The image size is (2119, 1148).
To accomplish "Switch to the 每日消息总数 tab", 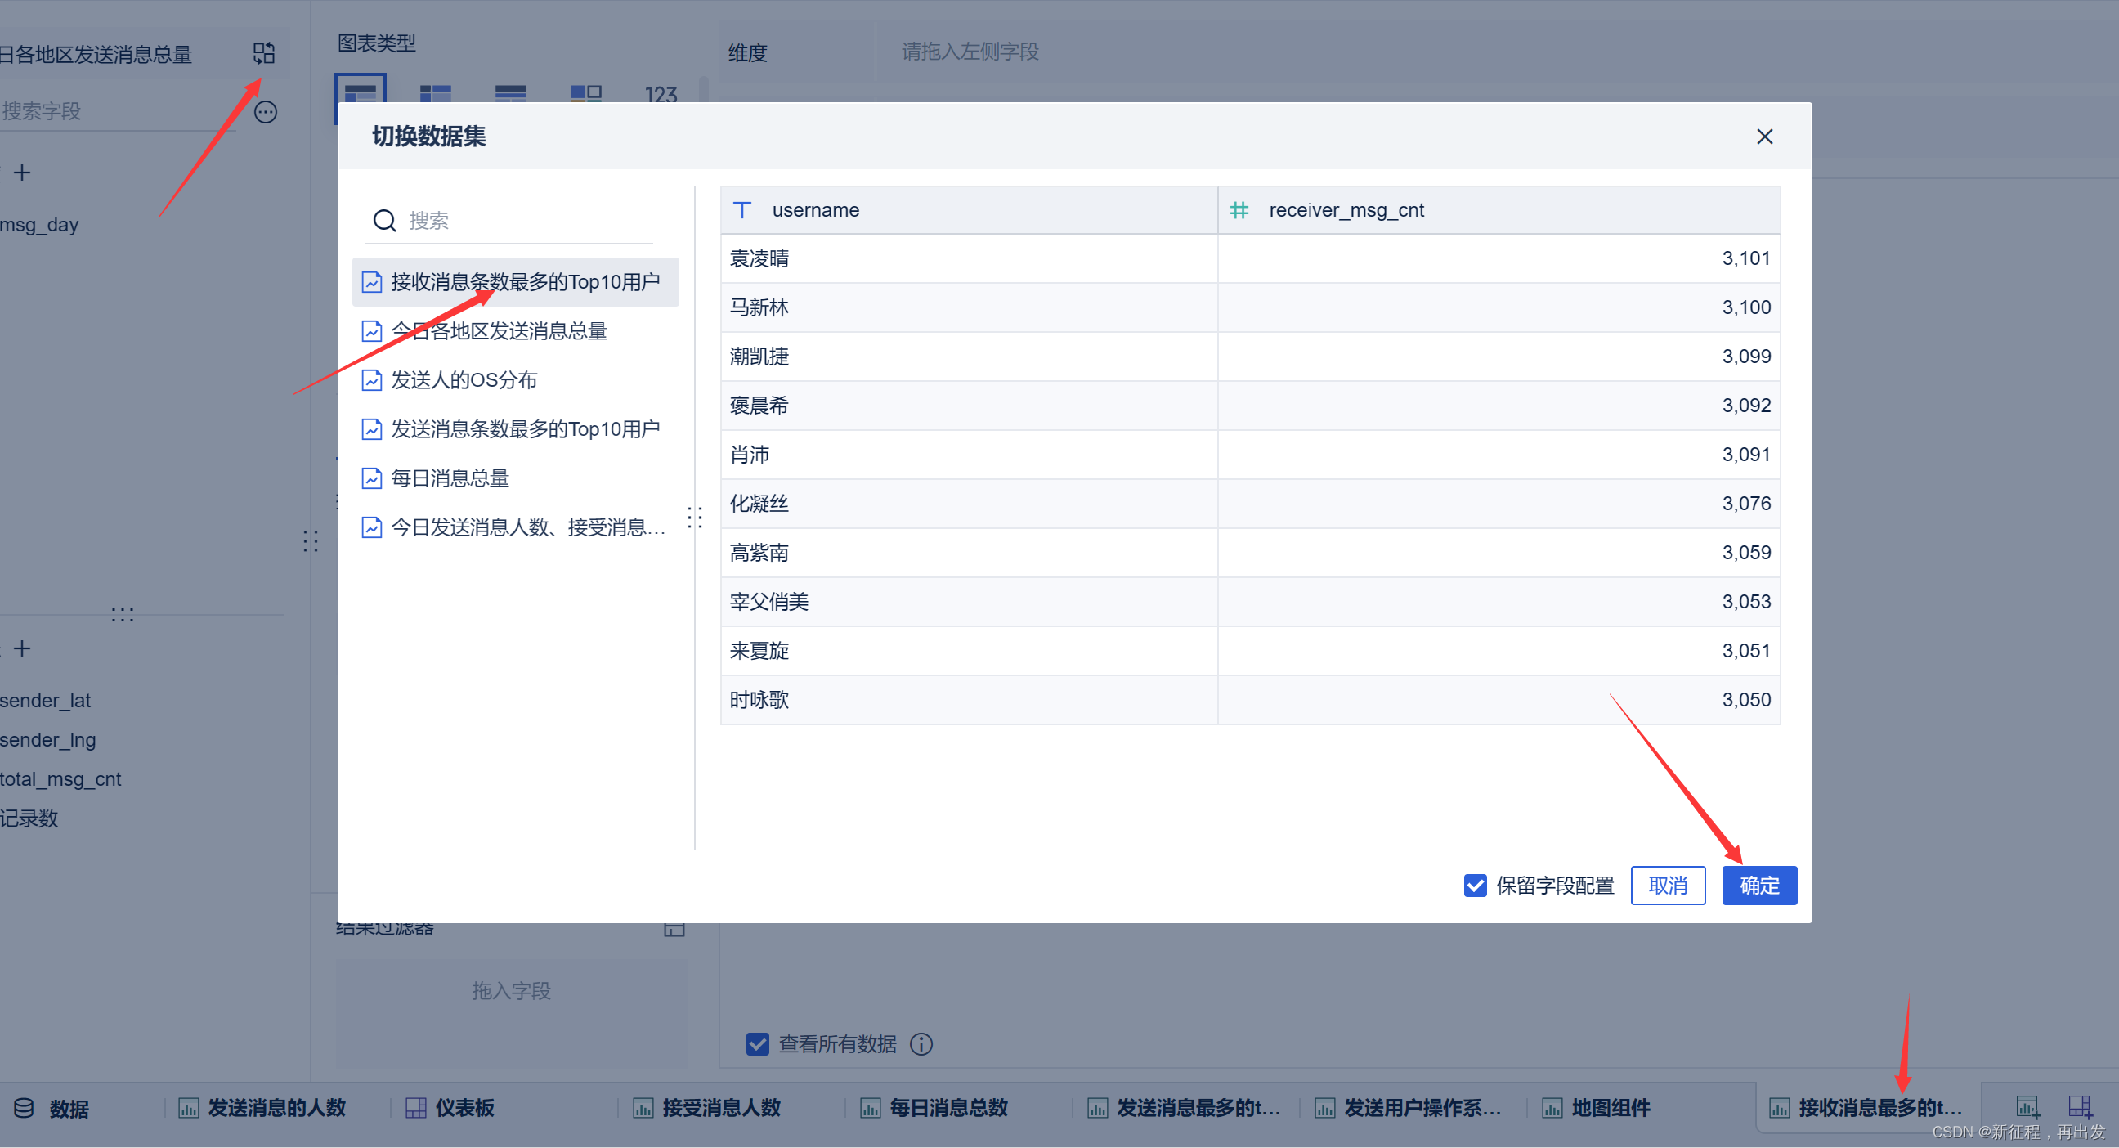I will coord(934,1109).
